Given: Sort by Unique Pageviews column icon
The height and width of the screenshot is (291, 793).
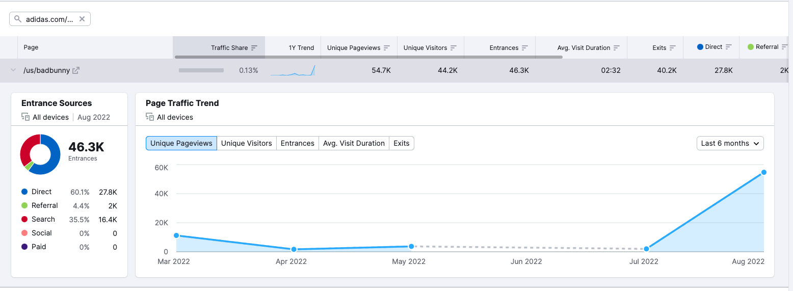Looking at the screenshot, I should (387, 48).
